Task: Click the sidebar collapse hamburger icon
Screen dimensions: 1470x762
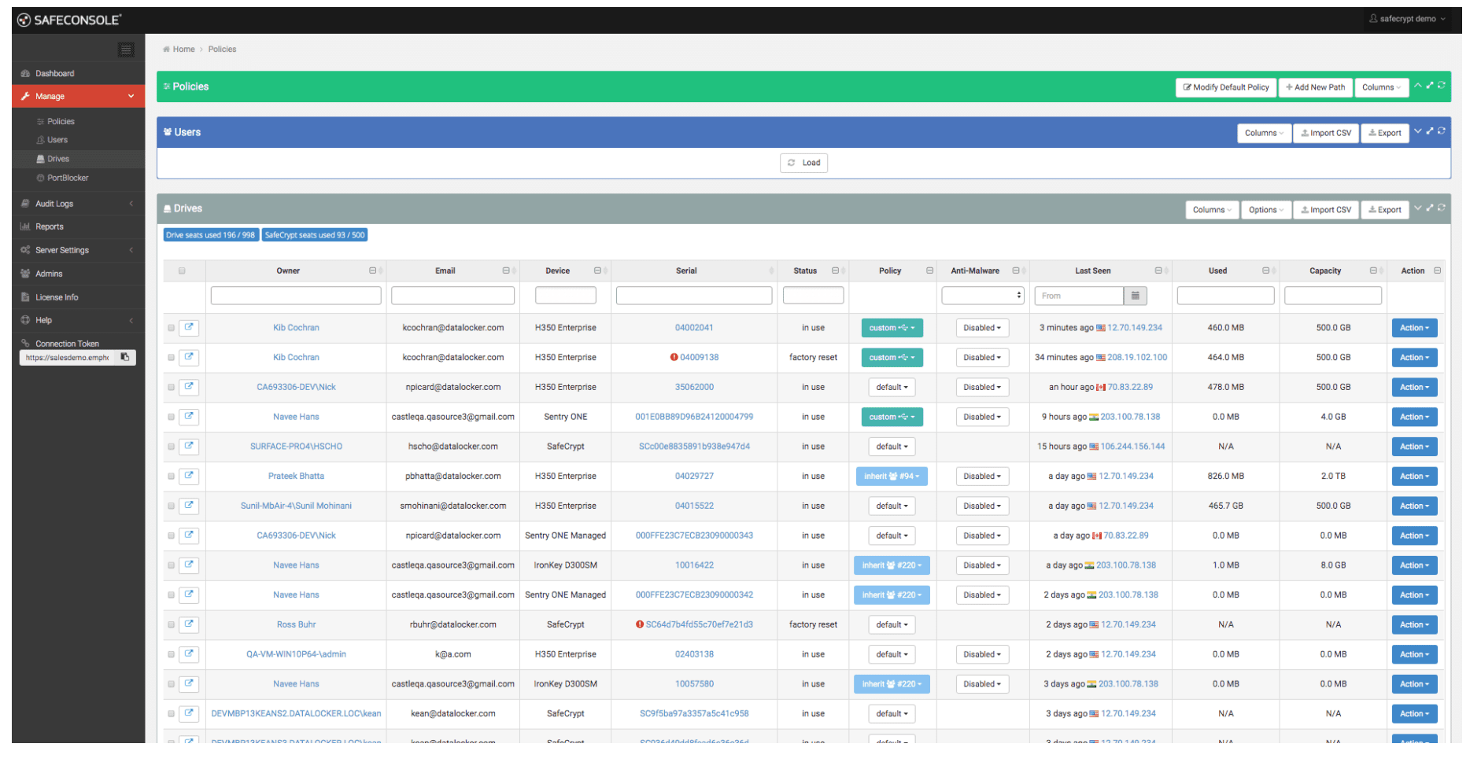Action: tap(126, 50)
